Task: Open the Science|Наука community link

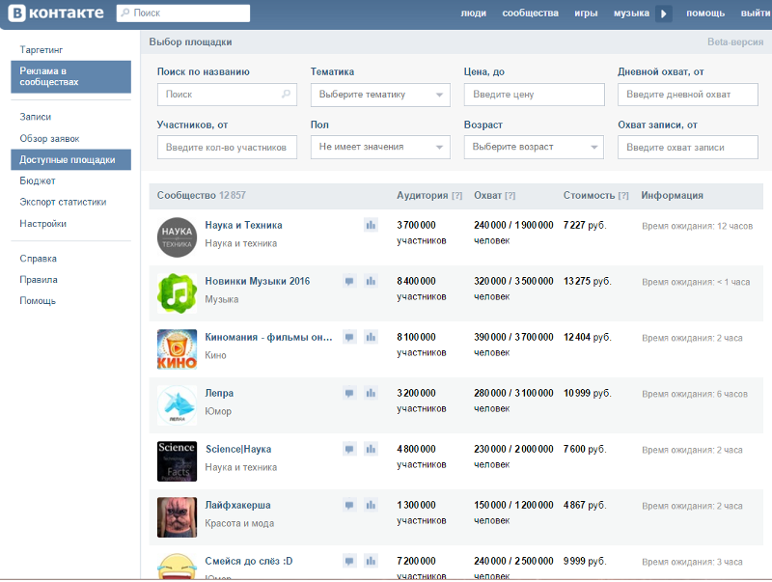Action: click(238, 449)
